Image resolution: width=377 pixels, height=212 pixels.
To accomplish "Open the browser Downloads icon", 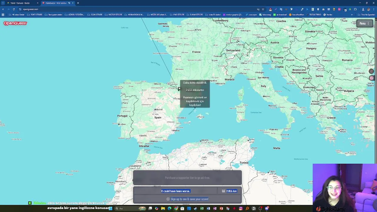I will coord(363,9).
